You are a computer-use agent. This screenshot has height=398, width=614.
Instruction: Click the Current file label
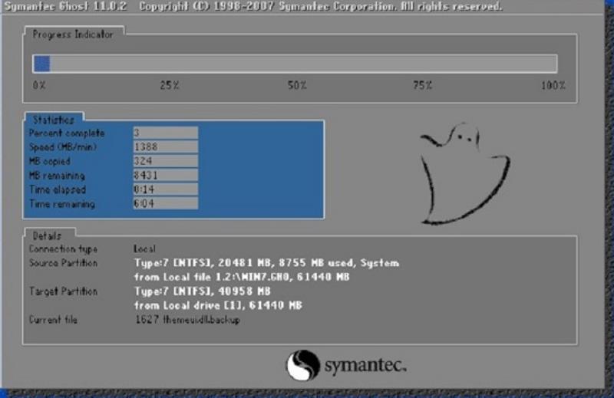click(53, 320)
